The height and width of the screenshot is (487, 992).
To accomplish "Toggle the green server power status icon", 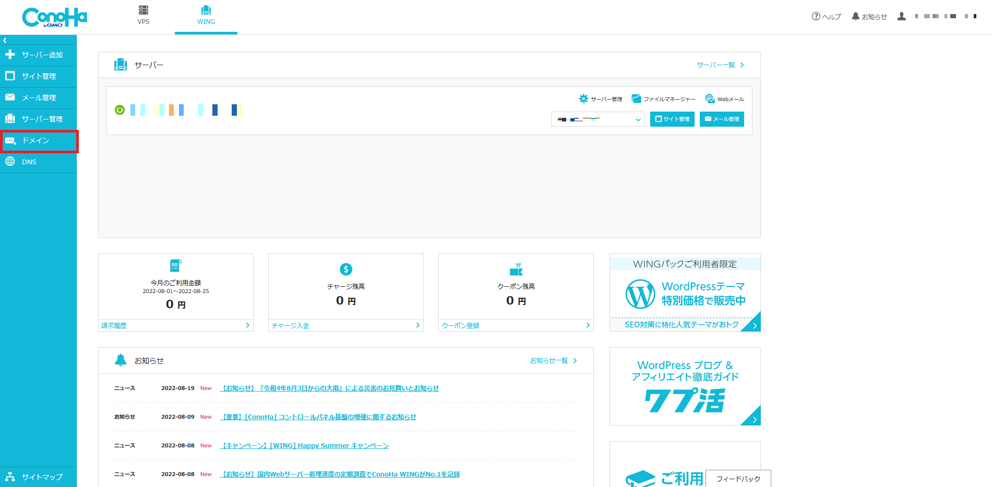I will click(119, 109).
